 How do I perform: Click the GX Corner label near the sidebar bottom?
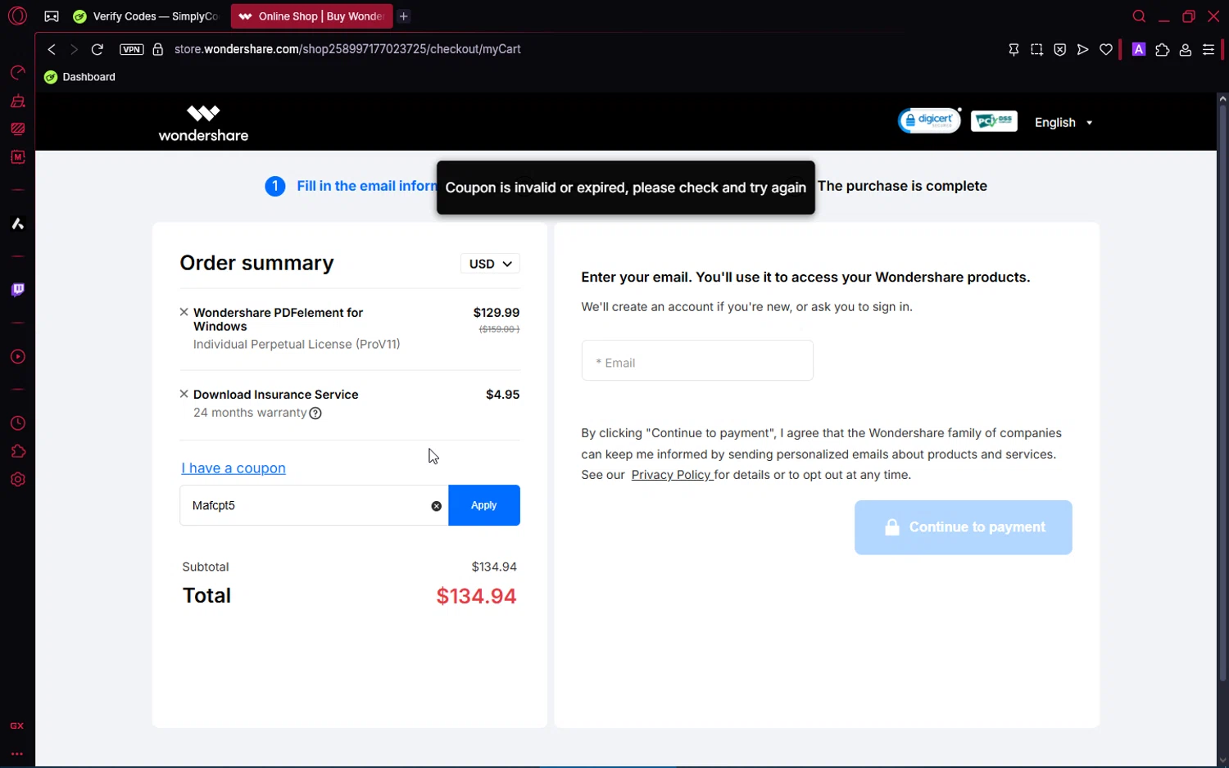pyautogui.click(x=17, y=726)
